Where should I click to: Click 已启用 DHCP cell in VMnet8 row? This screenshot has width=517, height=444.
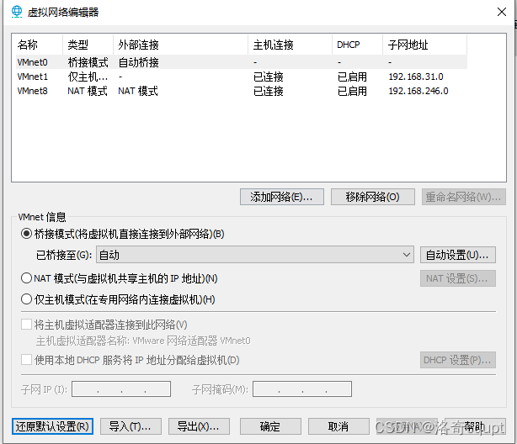(352, 91)
